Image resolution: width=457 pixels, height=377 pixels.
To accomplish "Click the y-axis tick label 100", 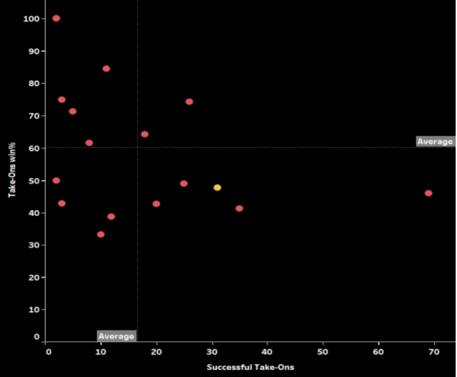I will (31, 19).
